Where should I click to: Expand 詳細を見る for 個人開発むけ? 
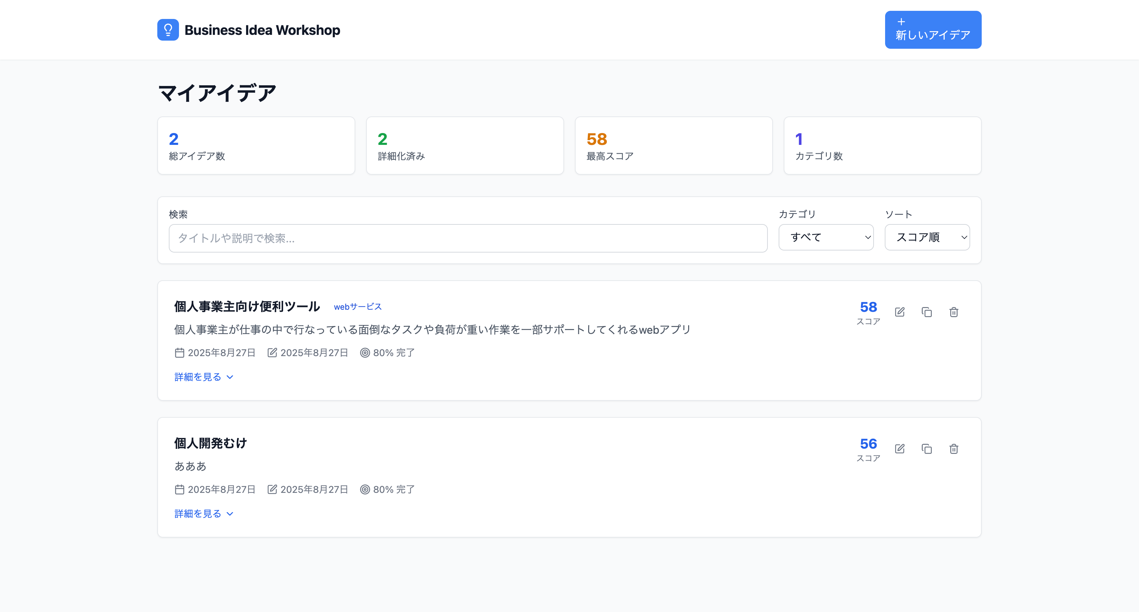[203, 513]
